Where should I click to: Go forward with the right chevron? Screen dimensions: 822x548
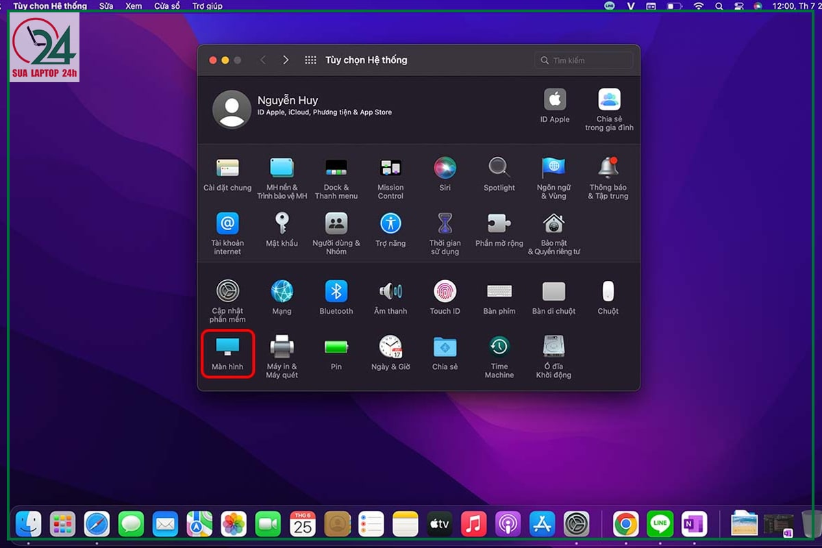[x=286, y=60]
